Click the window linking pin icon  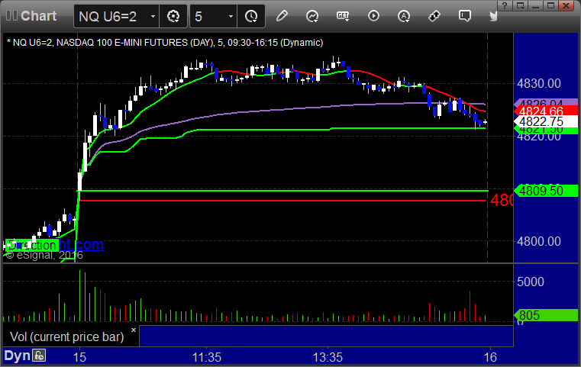tap(434, 16)
